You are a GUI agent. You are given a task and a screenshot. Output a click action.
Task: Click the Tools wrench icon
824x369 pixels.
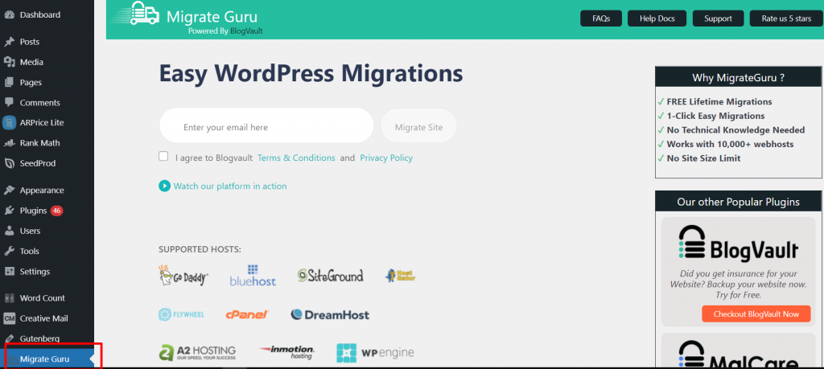tap(9, 251)
